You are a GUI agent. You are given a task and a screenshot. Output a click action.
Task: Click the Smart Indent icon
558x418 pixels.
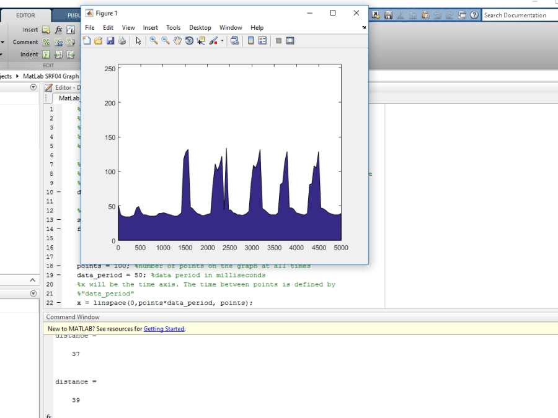click(46, 54)
